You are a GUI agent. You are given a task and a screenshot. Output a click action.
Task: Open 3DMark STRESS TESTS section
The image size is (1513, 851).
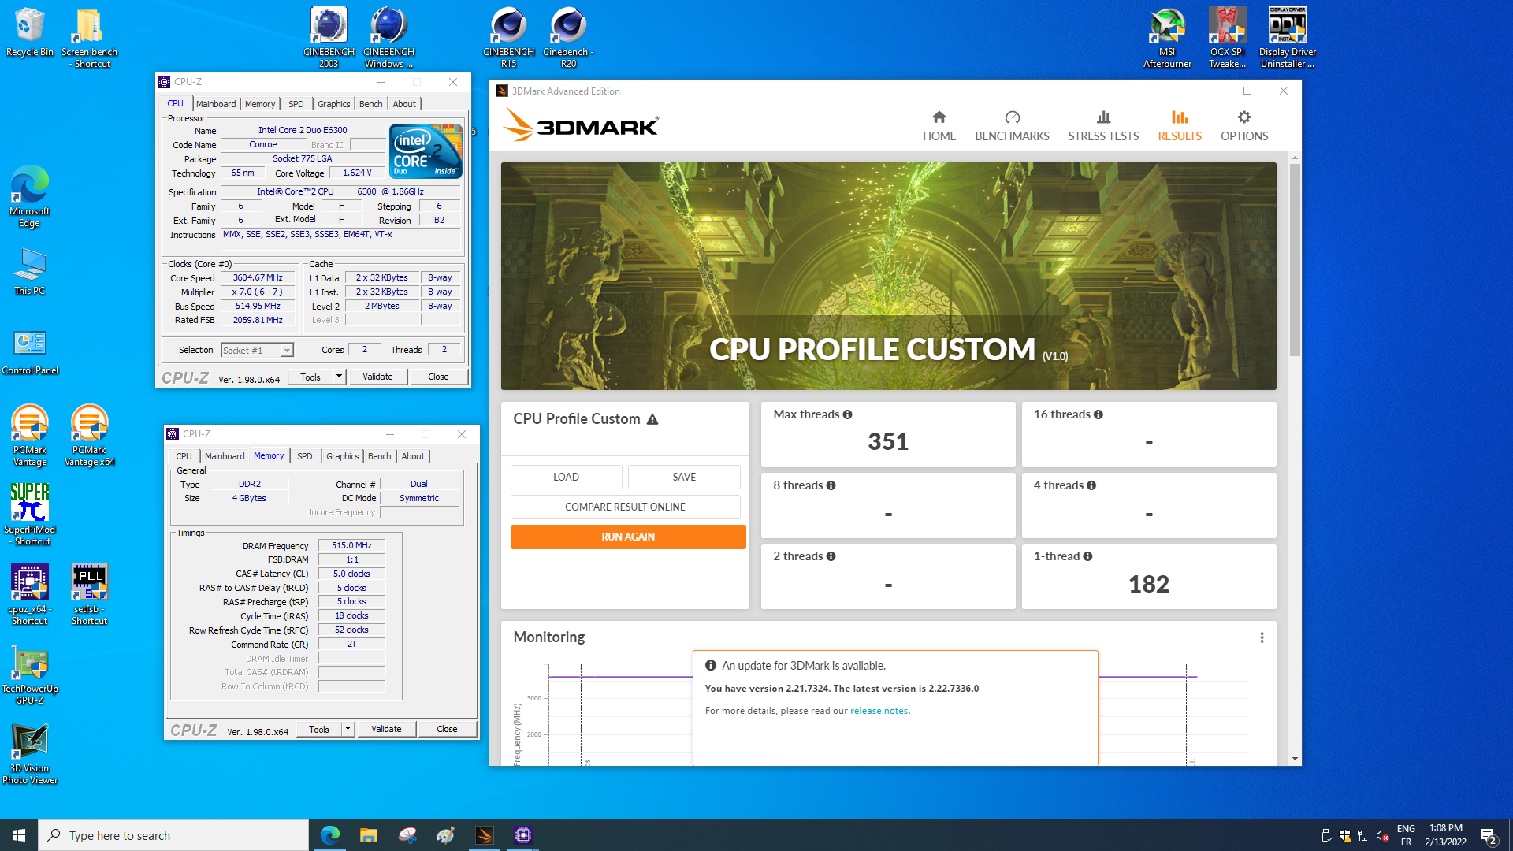[x=1103, y=126]
